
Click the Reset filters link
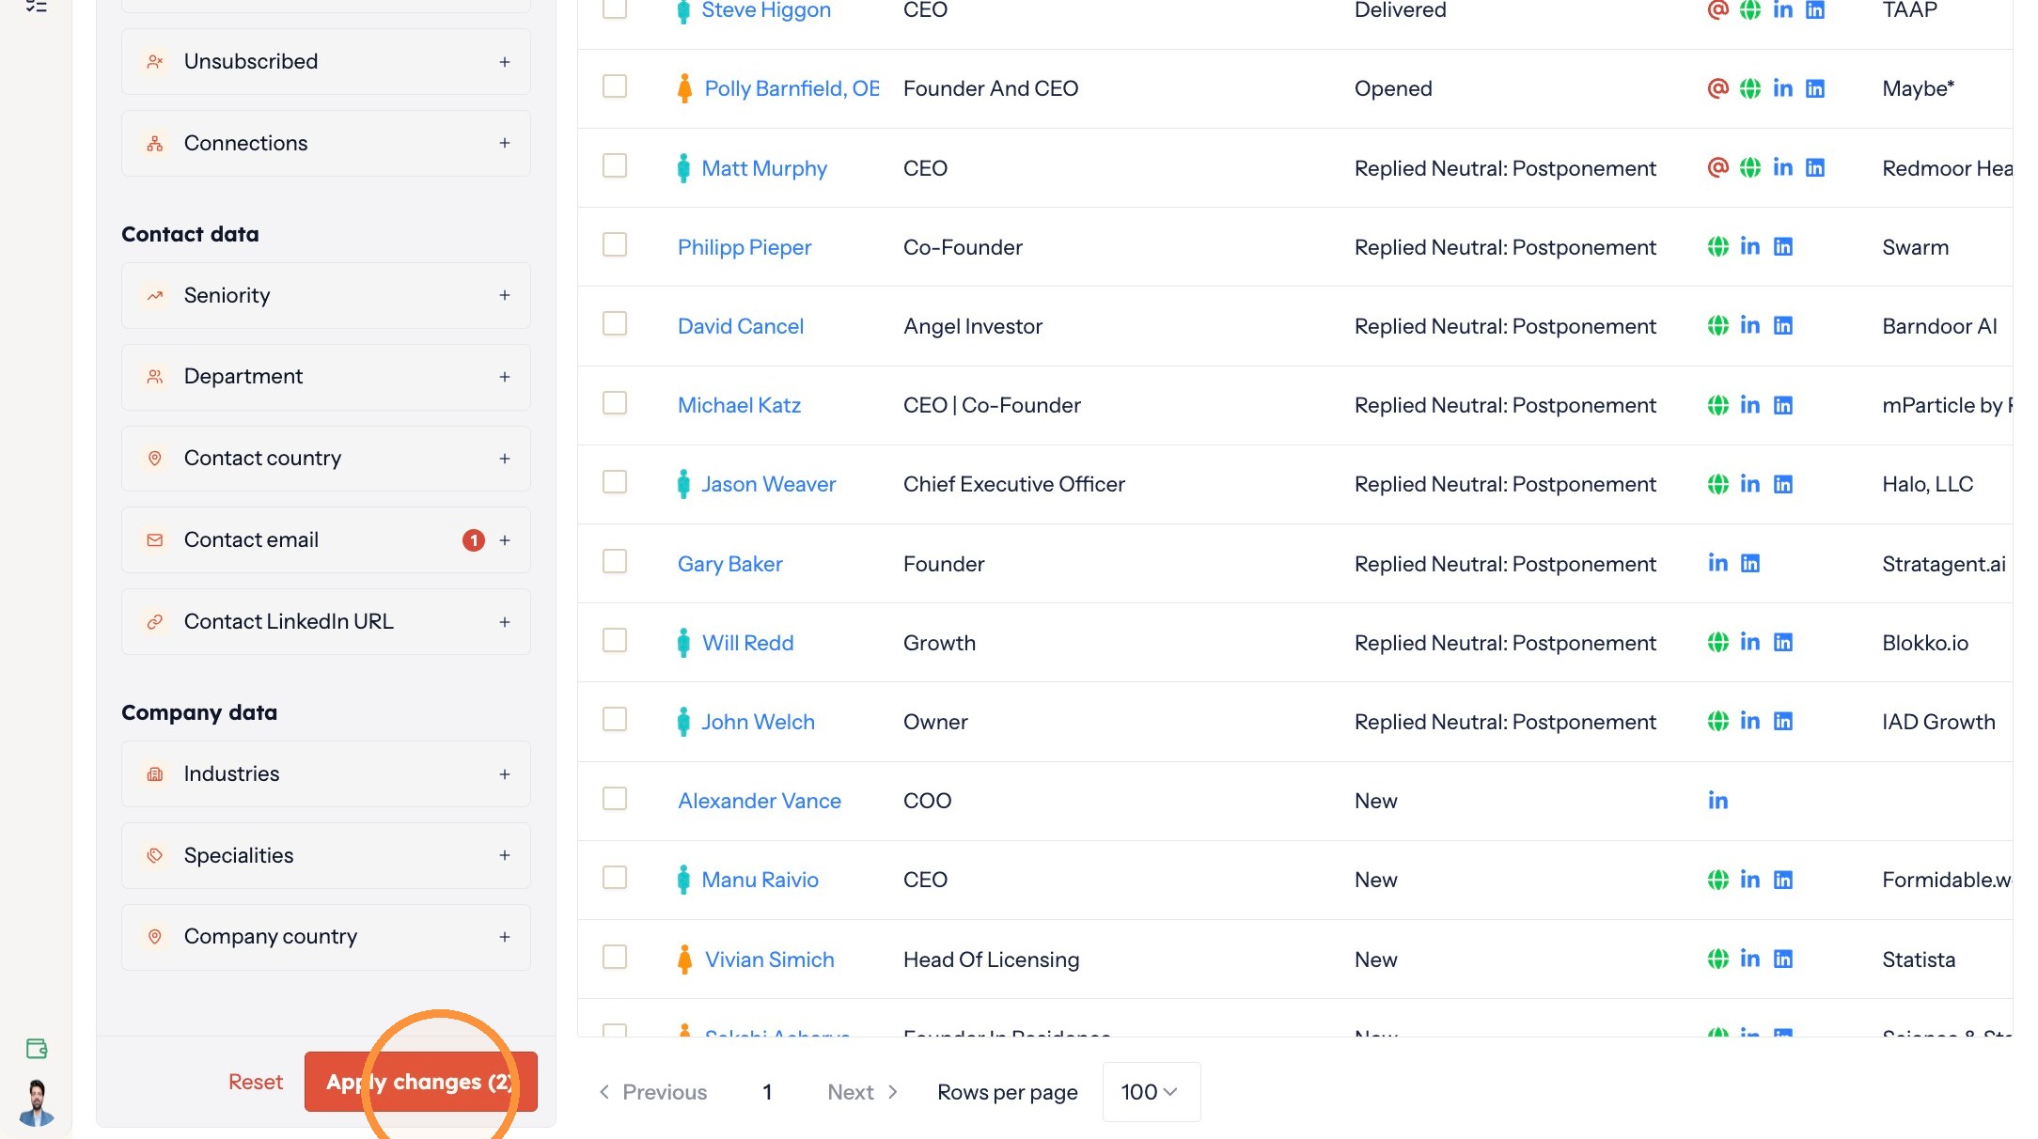click(256, 1082)
